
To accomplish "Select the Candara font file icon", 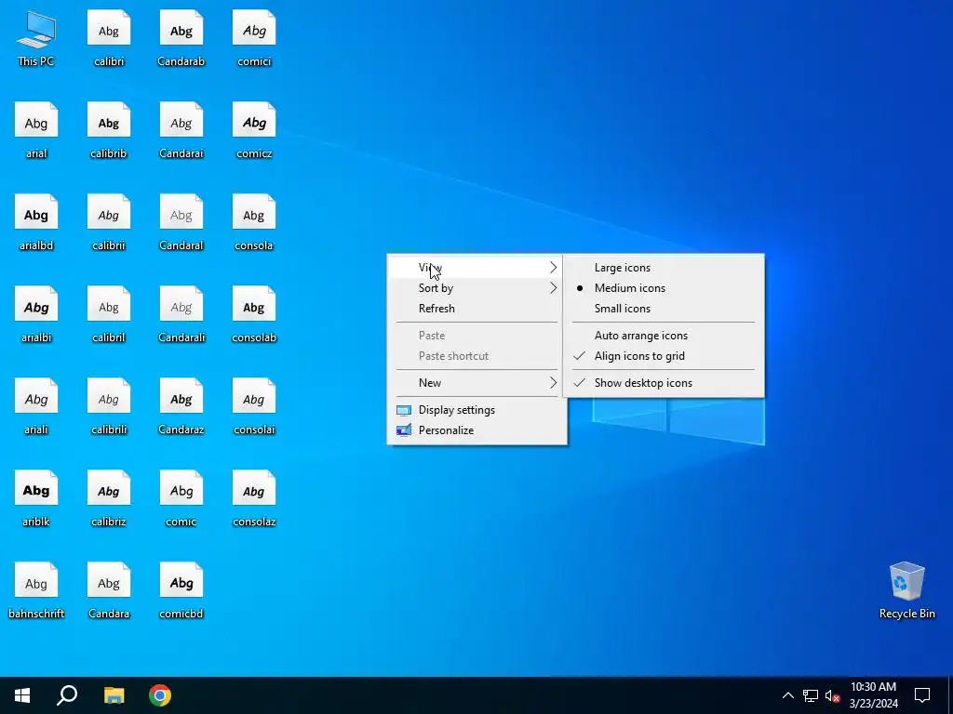I will [109, 591].
